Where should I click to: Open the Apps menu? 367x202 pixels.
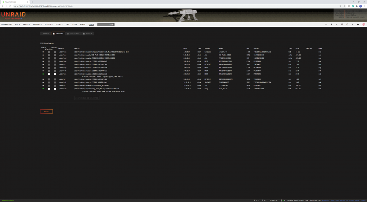tap(75, 24)
